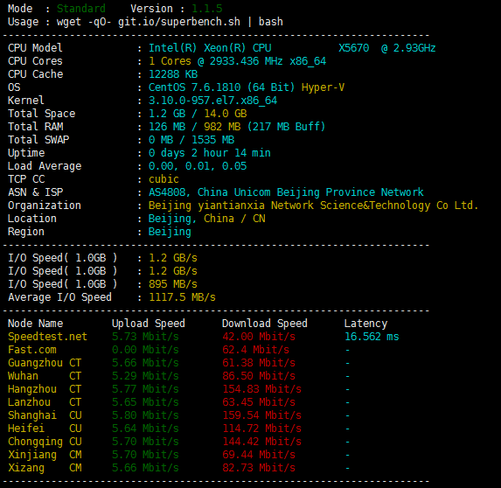The height and width of the screenshot is (488, 501).
Task: Click Wuhan upload '5.29 Mbit/s'
Action: click(145, 376)
